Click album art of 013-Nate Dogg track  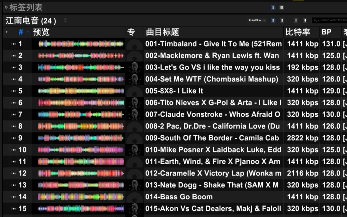point(135,185)
